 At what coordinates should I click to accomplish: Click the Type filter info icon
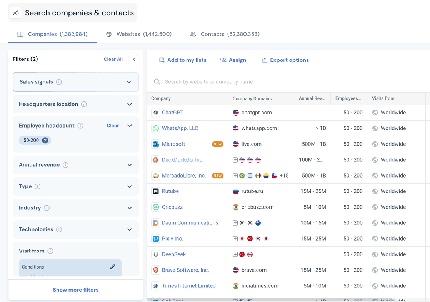(x=38, y=186)
